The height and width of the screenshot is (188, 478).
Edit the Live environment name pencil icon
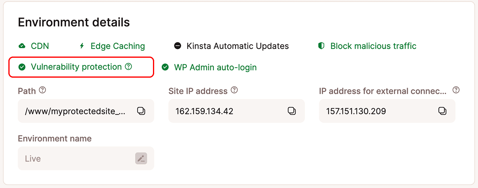141,158
